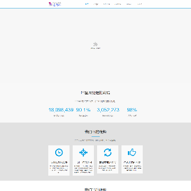Click the site logo in the header
This screenshot has width=191, height=191.
[55, 4]
